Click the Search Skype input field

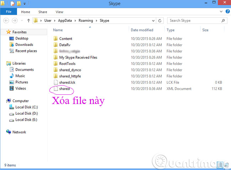pyautogui.click(x=197, y=21)
